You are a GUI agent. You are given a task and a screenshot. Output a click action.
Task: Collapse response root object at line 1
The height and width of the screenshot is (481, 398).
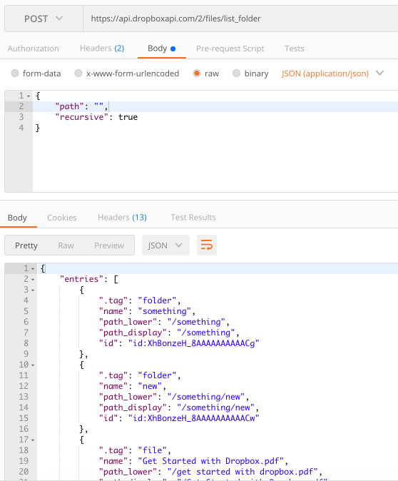[x=33, y=269]
